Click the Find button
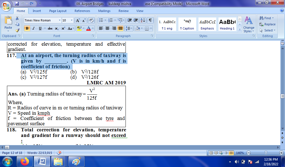Screen dimensions: 285x167 coord(266,18)
